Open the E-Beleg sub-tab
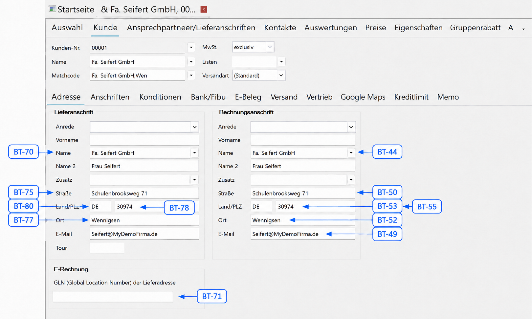Screen dimensions: 532x319 coord(248,97)
